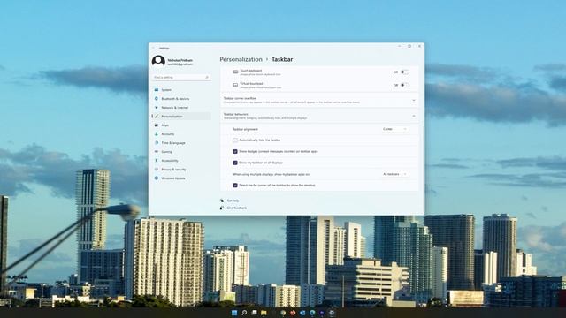
Task: Click the Give feedback link
Action: 237,208
